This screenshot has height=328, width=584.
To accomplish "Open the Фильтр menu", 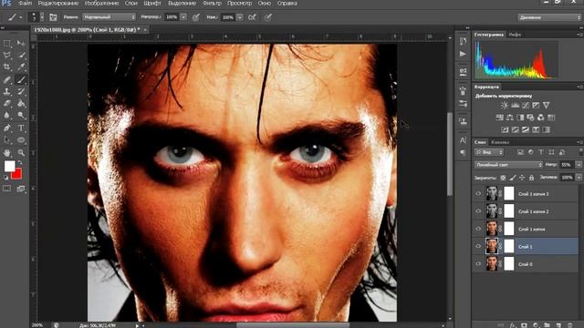I will (x=212, y=4).
